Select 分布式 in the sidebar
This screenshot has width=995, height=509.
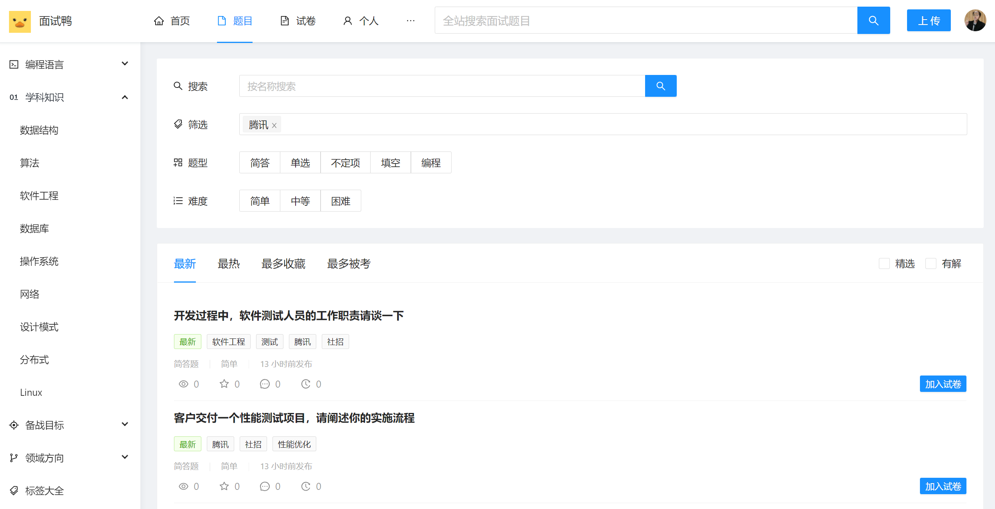pos(34,360)
